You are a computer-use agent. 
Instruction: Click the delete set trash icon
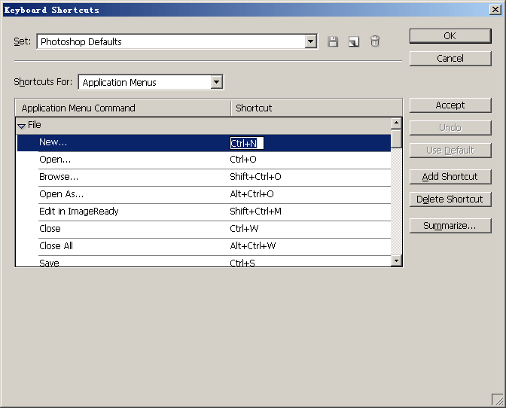(x=375, y=41)
